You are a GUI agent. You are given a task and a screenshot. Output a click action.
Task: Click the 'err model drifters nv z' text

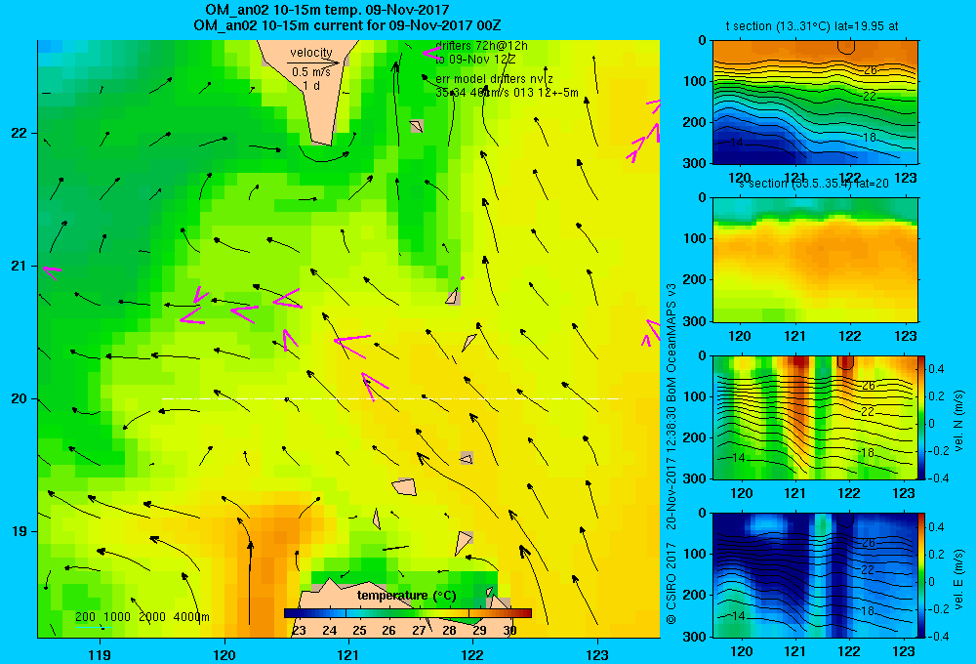[x=494, y=79]
